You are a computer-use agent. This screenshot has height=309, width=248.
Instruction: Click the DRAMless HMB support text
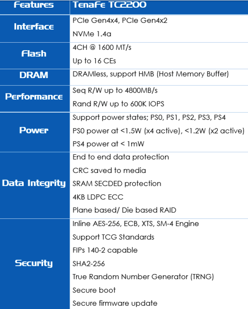point(151,74)
